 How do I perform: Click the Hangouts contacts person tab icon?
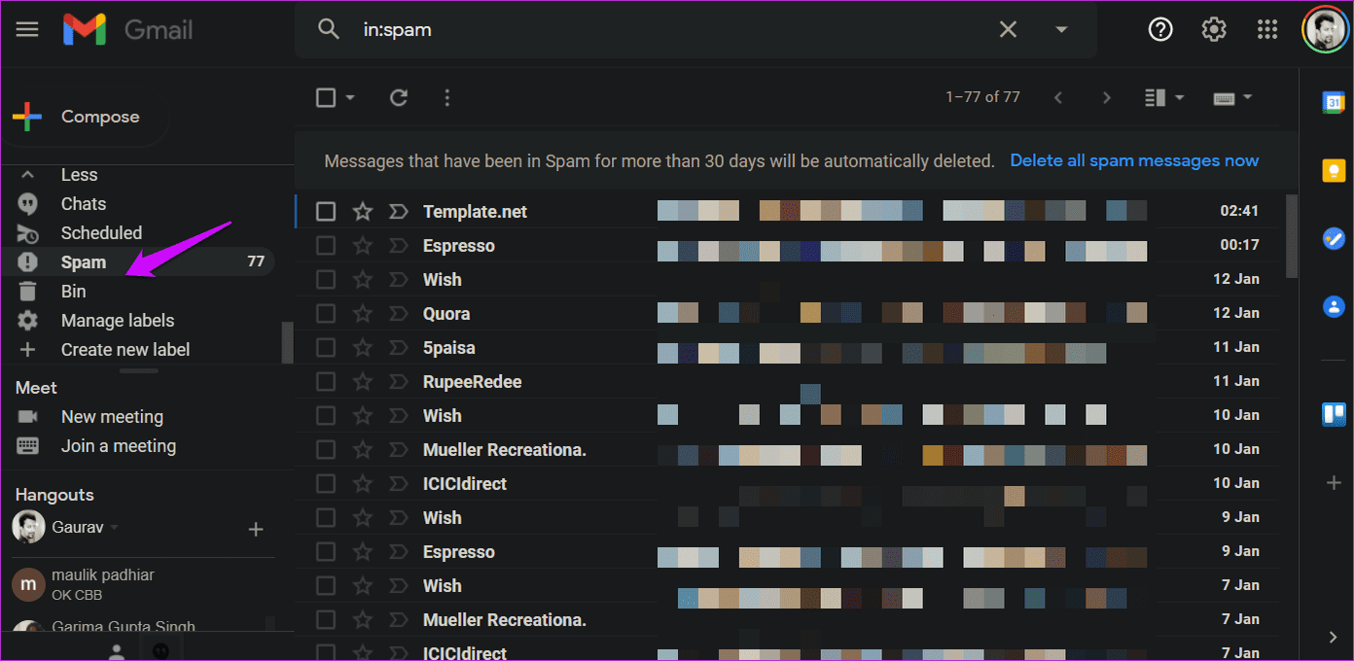(x=117, y=651)
